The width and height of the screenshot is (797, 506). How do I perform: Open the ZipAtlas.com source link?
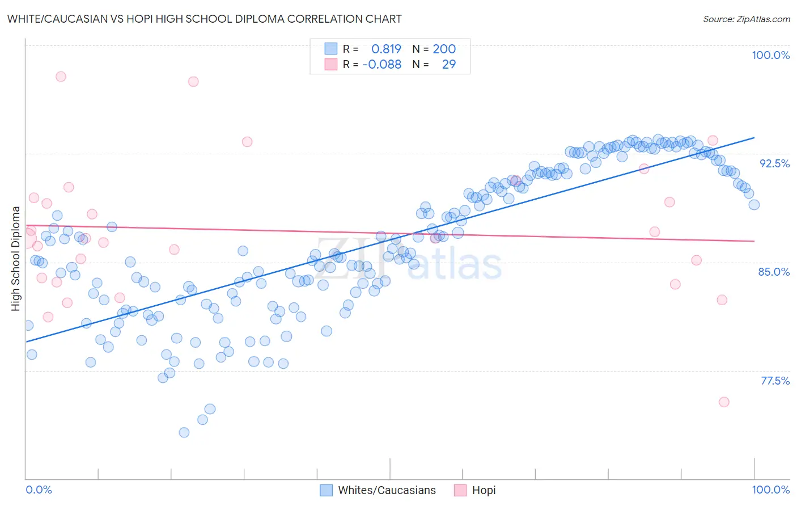(746, 19)
